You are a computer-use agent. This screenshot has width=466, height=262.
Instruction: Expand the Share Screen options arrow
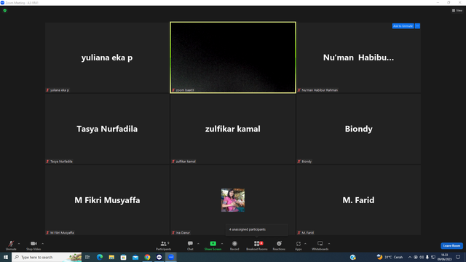(222, 244)
